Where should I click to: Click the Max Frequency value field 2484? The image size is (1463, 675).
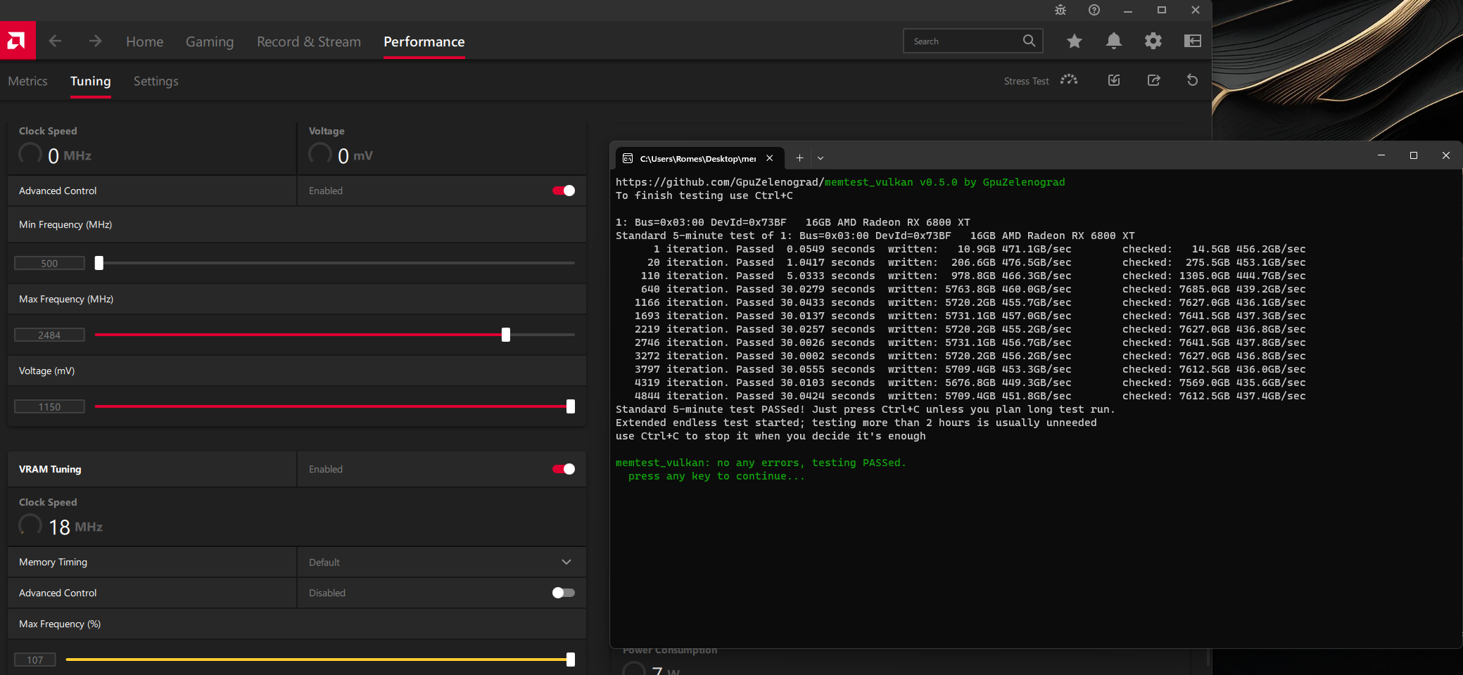pos(49,335)
